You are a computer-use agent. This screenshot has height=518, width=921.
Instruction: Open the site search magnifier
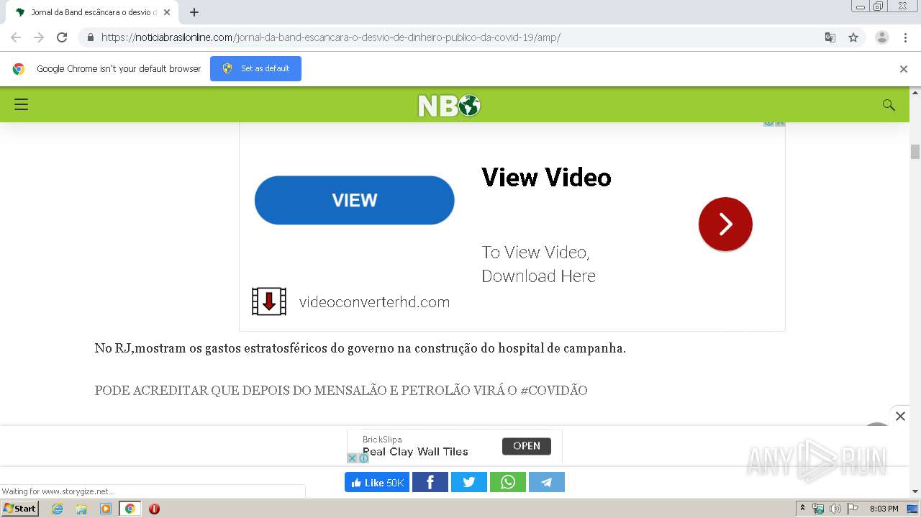click(889, 105)
